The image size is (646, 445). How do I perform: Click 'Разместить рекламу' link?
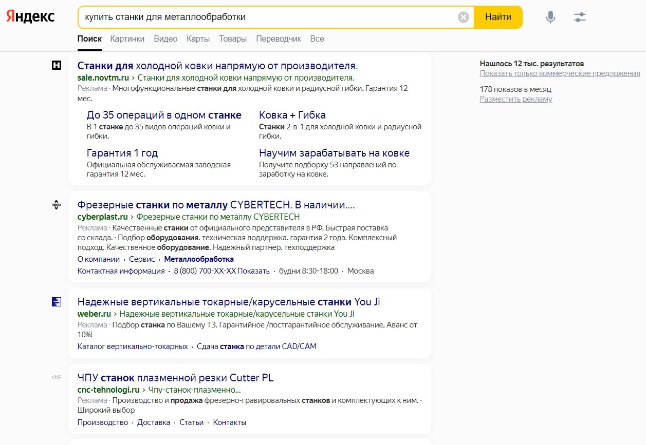[516, 99]
